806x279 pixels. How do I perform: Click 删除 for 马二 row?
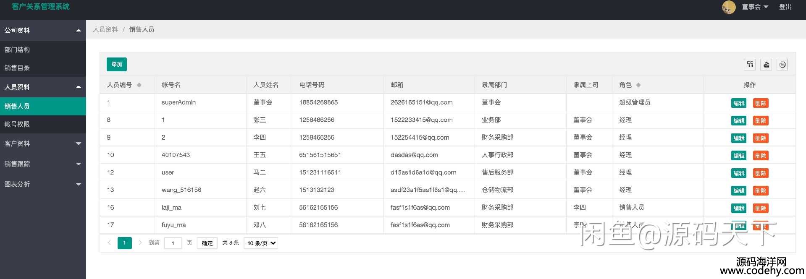pos(761,173)
